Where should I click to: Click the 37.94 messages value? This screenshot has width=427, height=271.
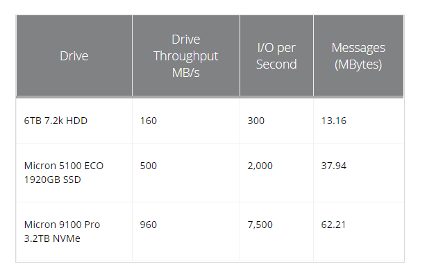tap(333, 166)
